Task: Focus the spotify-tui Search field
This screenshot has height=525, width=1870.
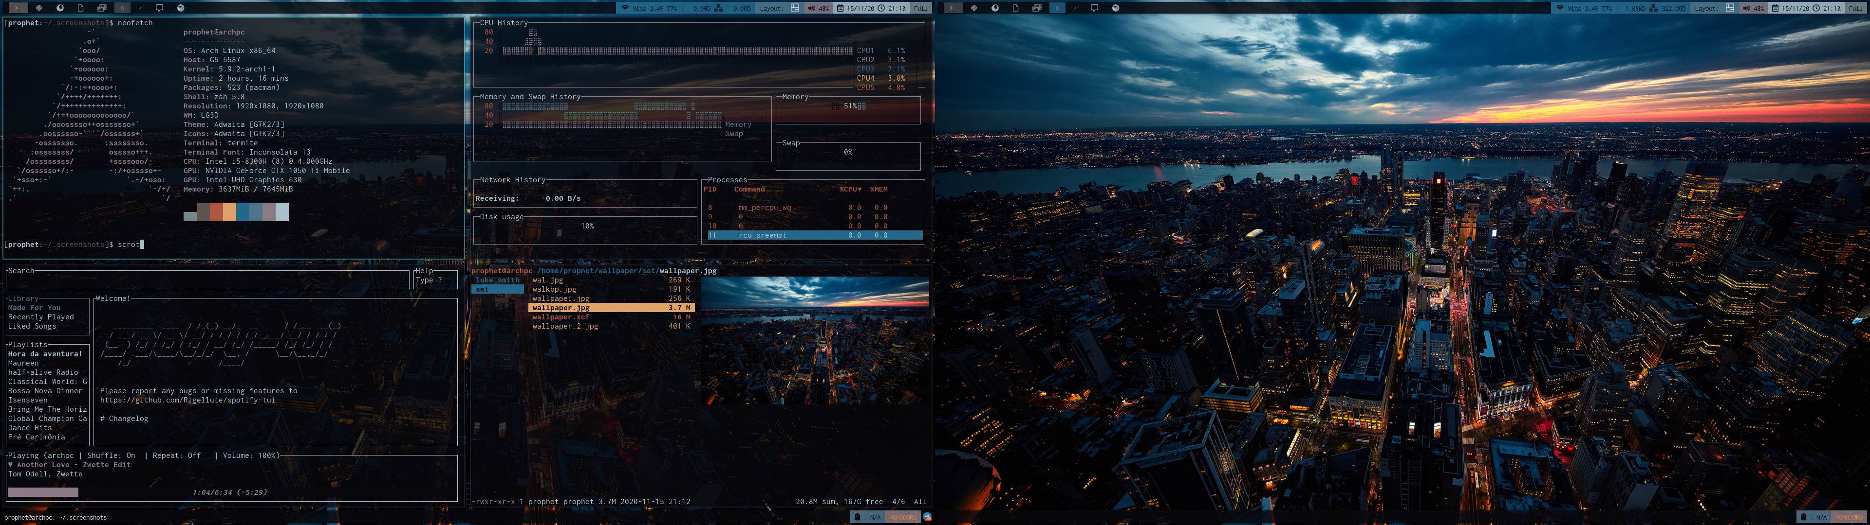Action: click(x=207, y=280)
